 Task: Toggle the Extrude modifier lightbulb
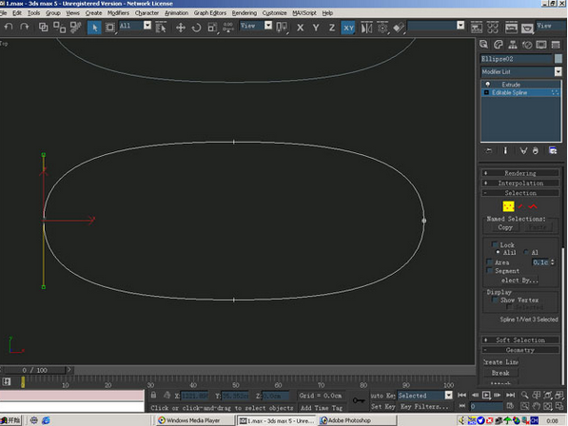point(487,85)
